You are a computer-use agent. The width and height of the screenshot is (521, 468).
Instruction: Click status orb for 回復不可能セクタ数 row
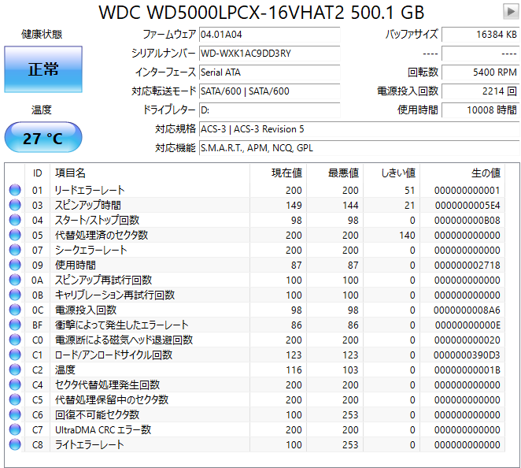(x=14, y=414)
